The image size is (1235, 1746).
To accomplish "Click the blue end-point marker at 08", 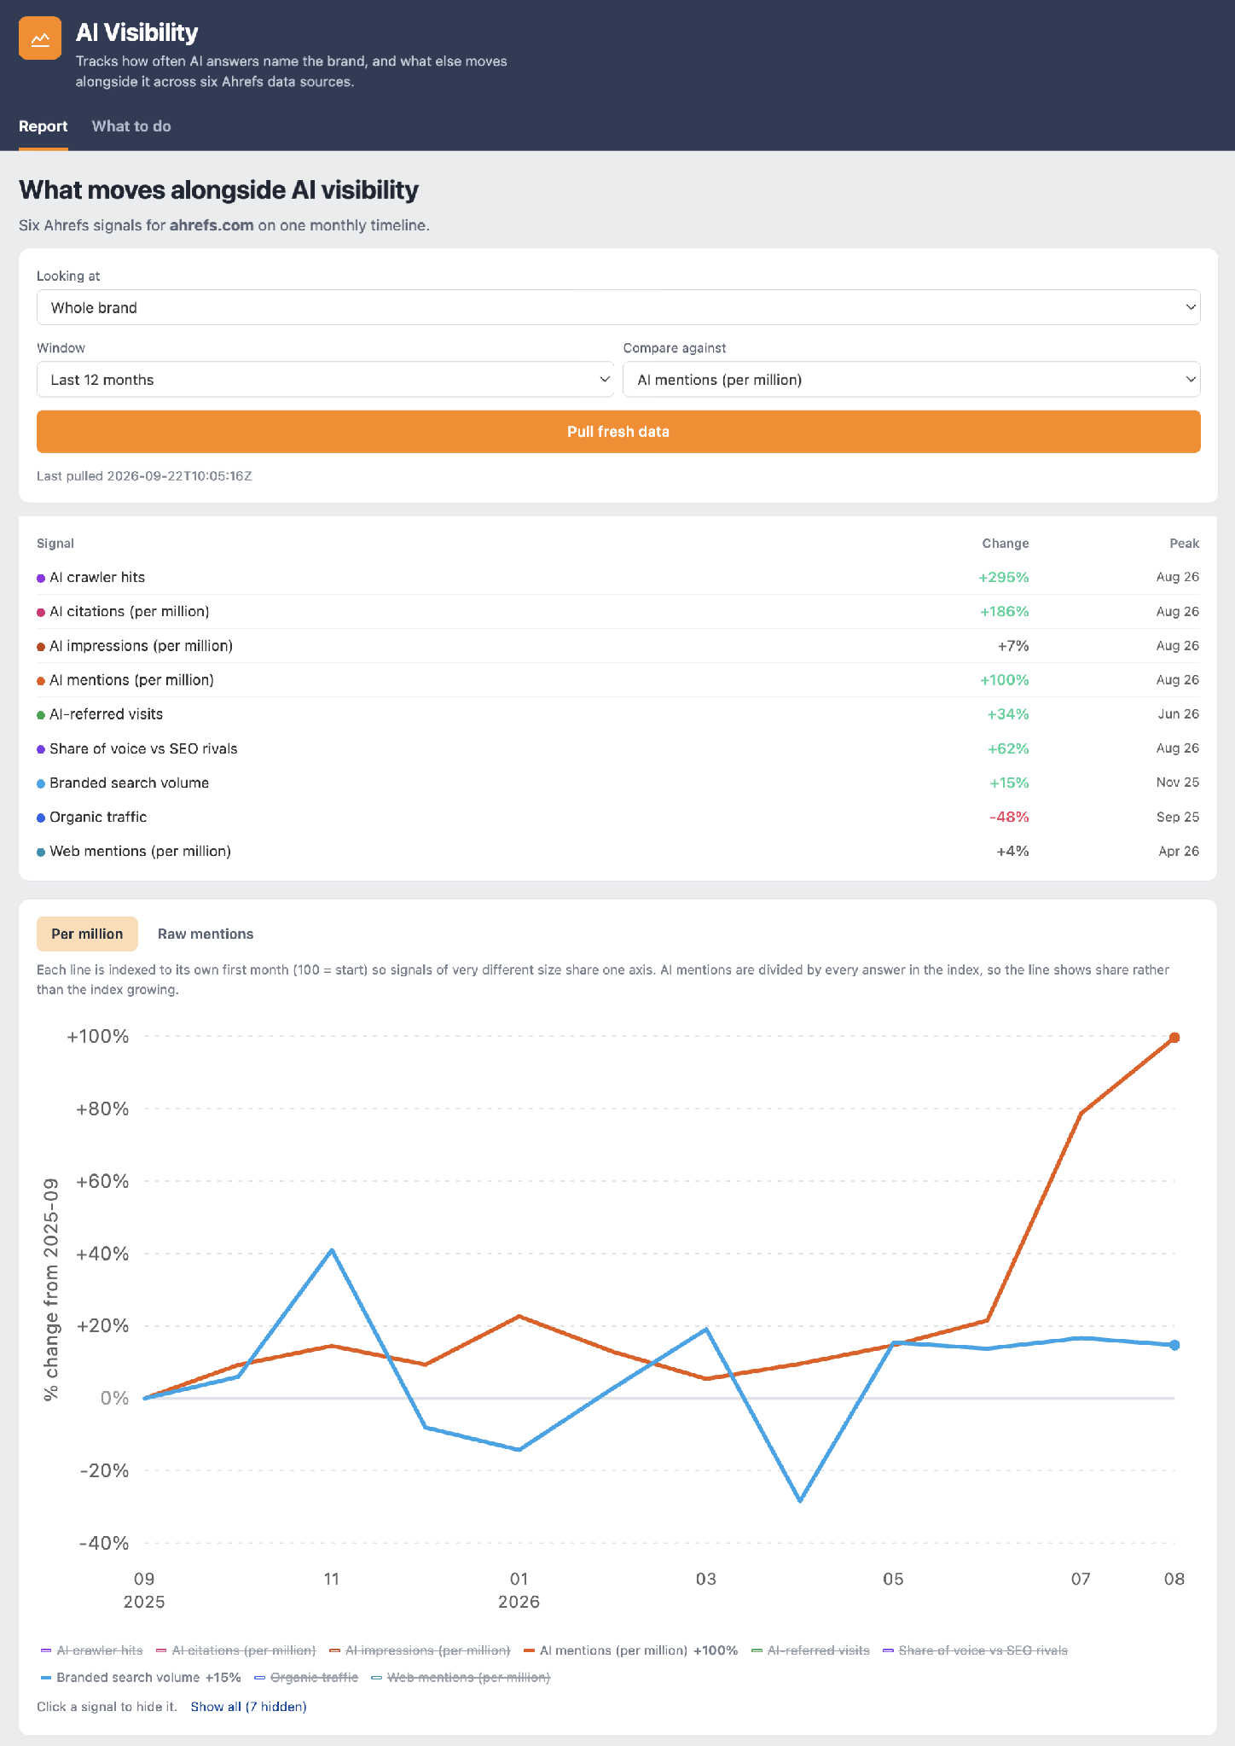I will [x=1174, y=1345].
